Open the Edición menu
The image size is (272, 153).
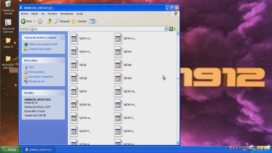click(35, 14)
